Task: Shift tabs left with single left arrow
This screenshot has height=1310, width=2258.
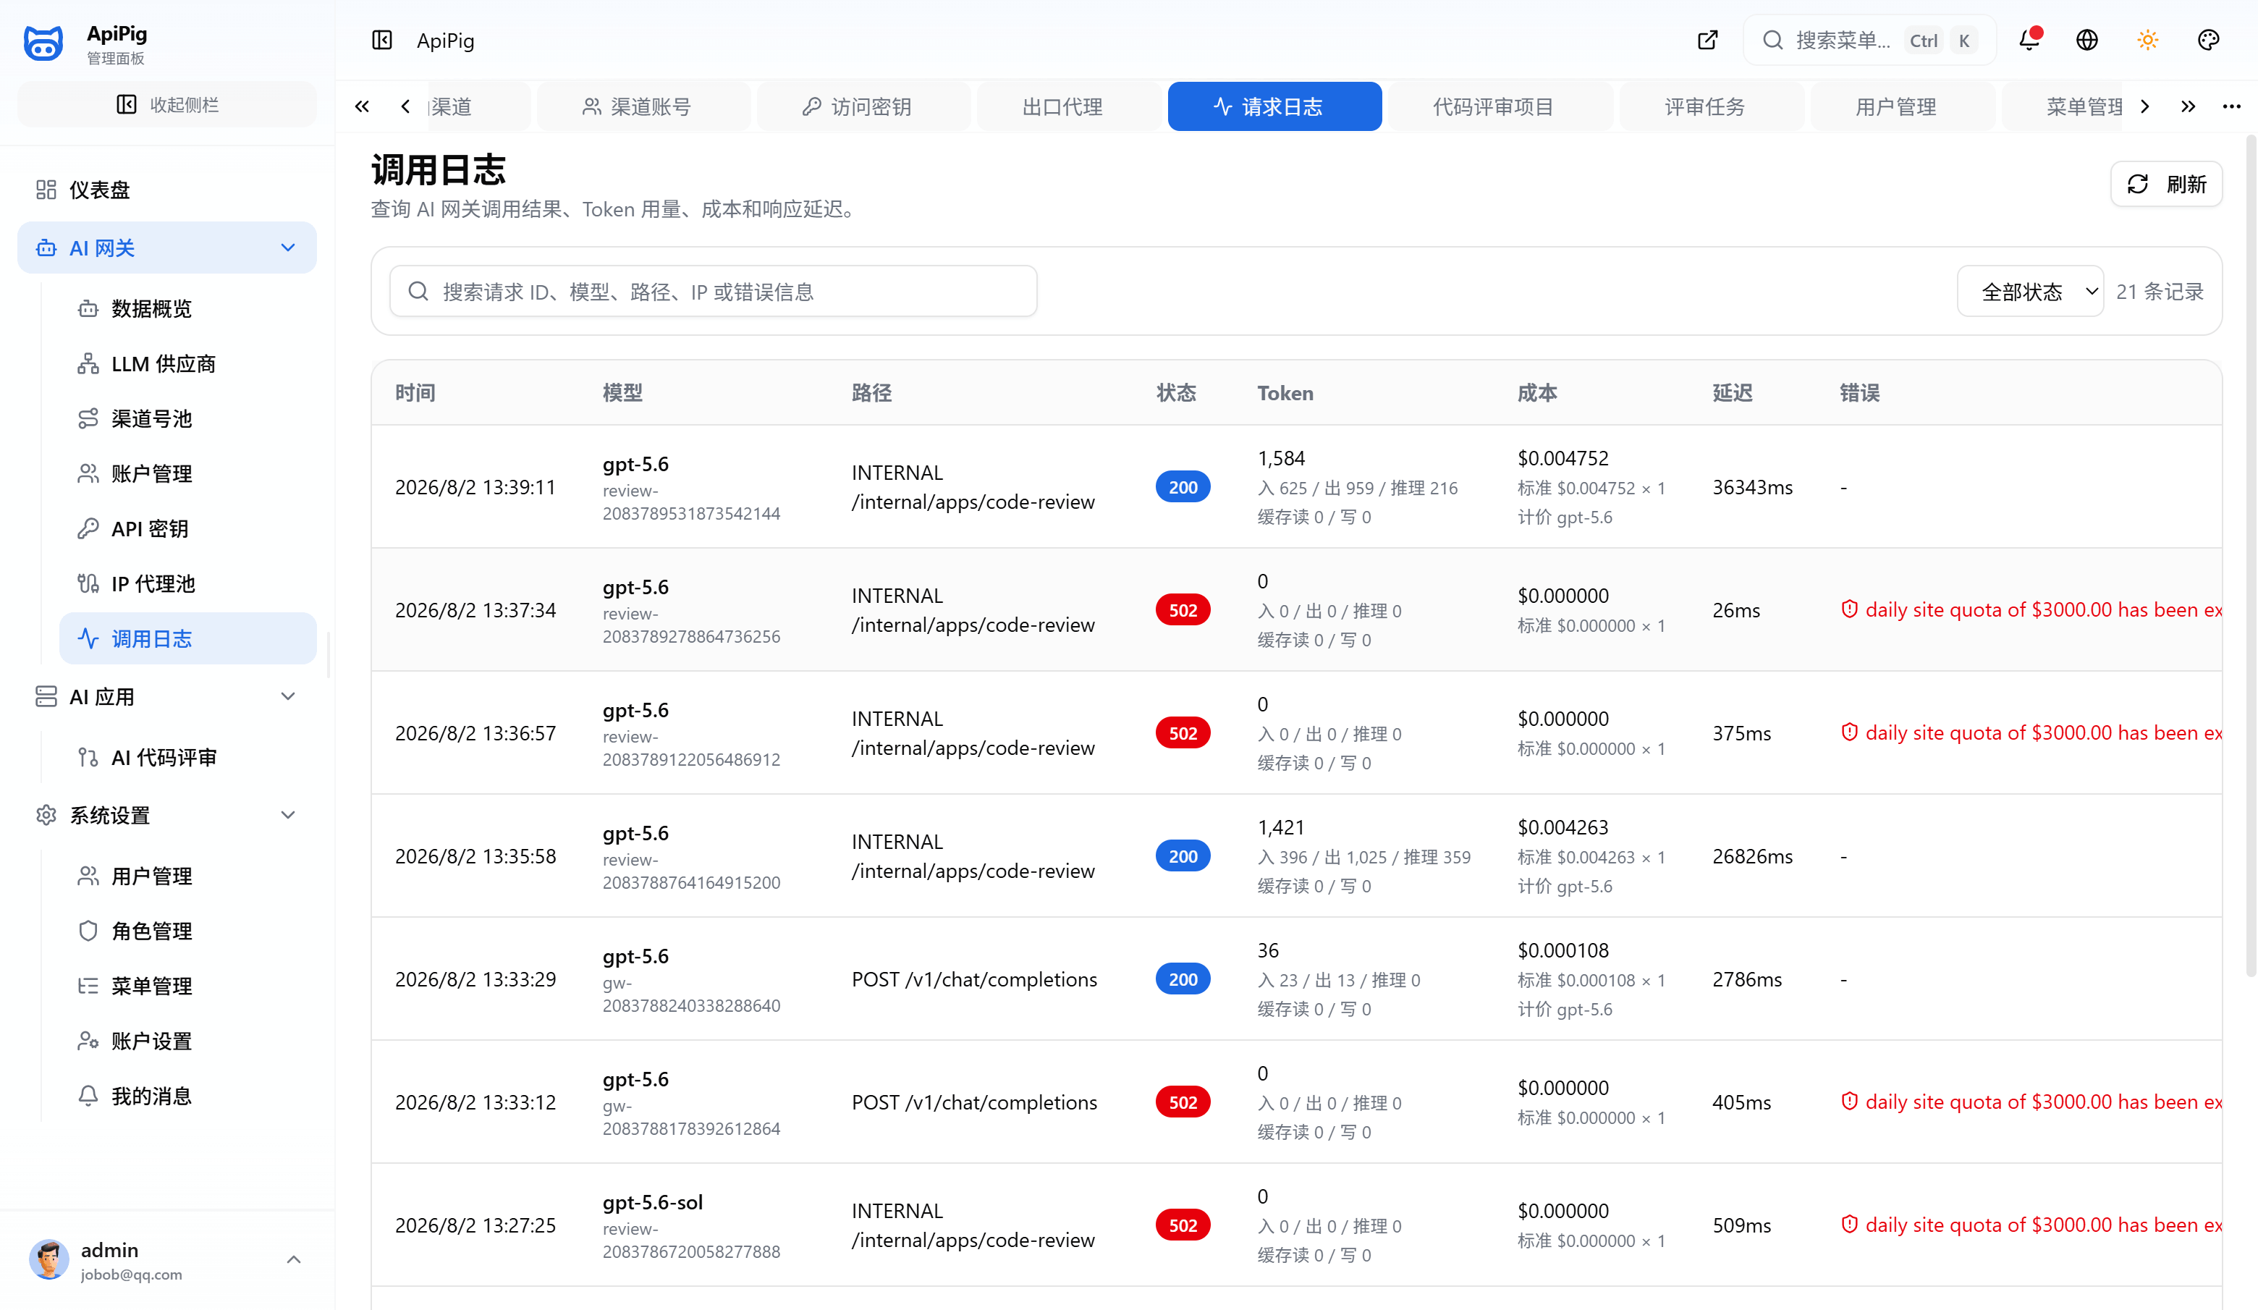Action: 406,106
